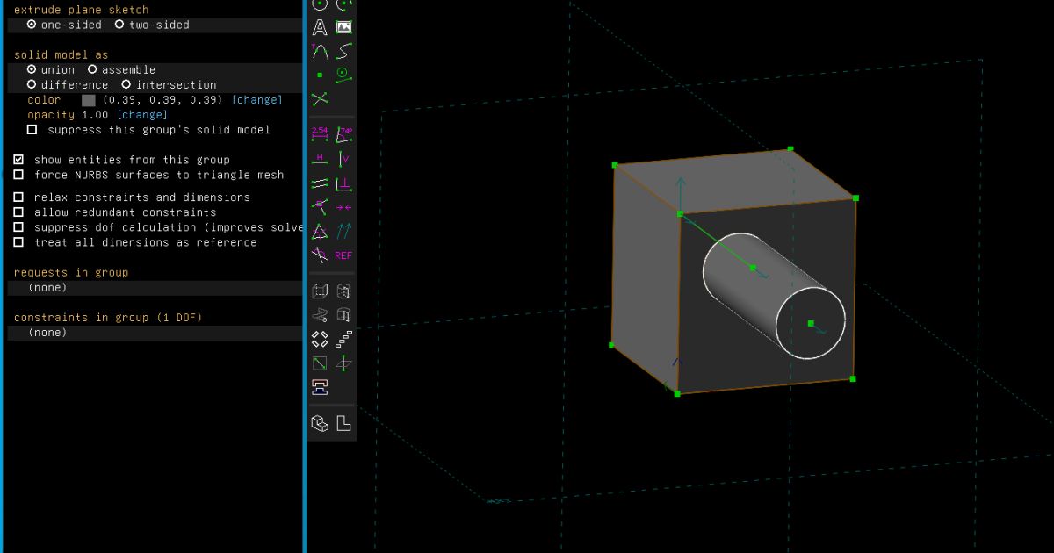Select the tangent arc tool

point(320,52)
